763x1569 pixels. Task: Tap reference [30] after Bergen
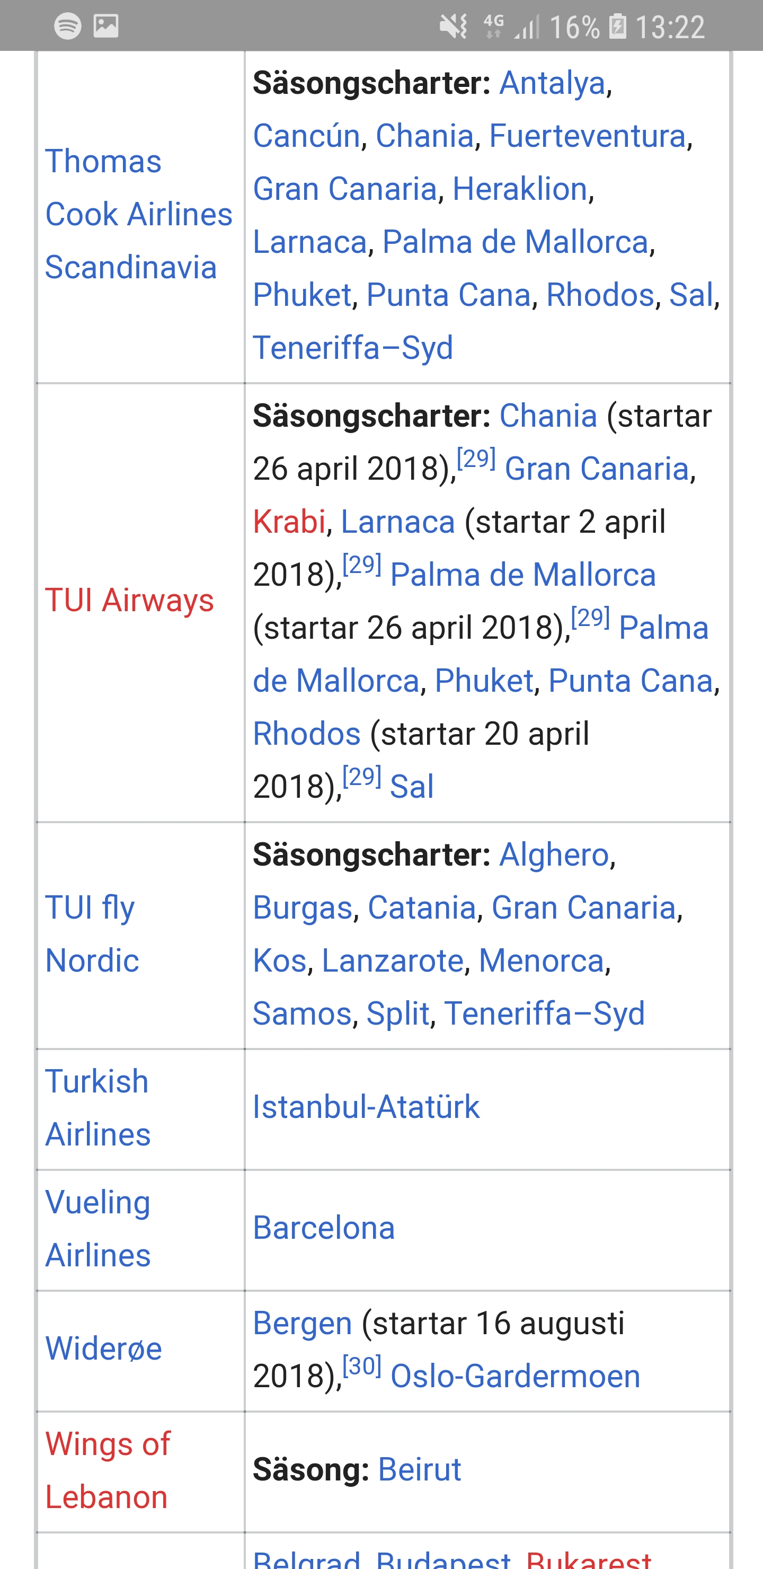(362, 1366)
